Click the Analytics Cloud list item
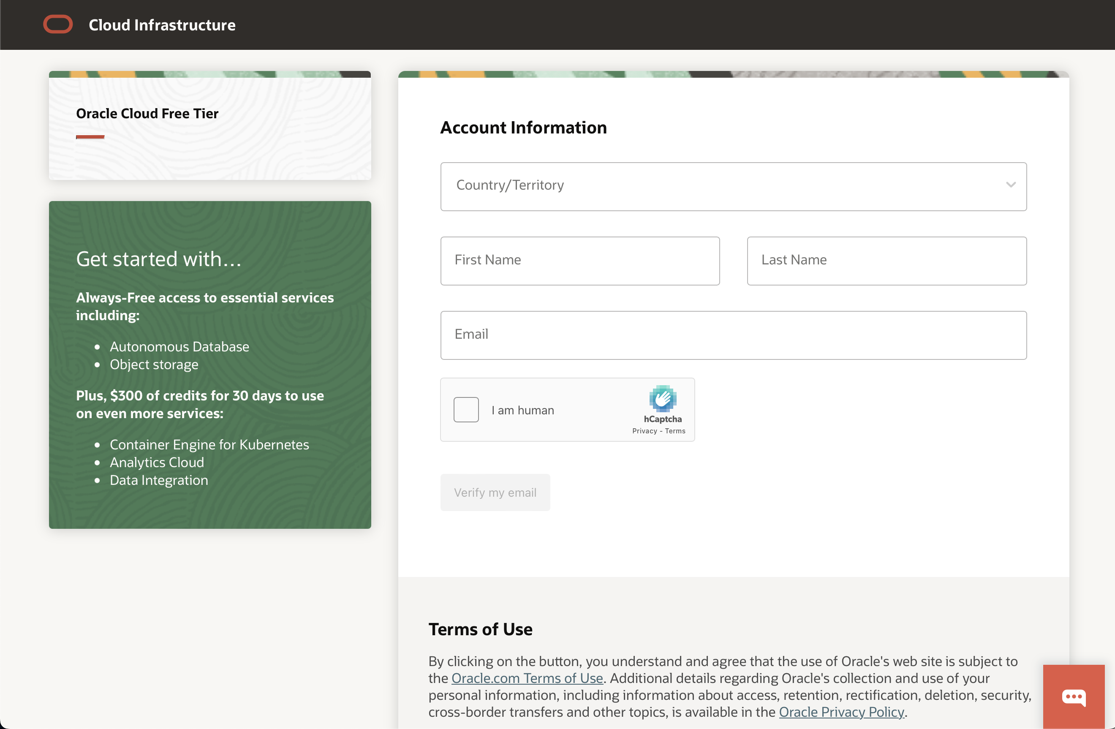This screenshot has height=729, width=1115. click(157, 462)
